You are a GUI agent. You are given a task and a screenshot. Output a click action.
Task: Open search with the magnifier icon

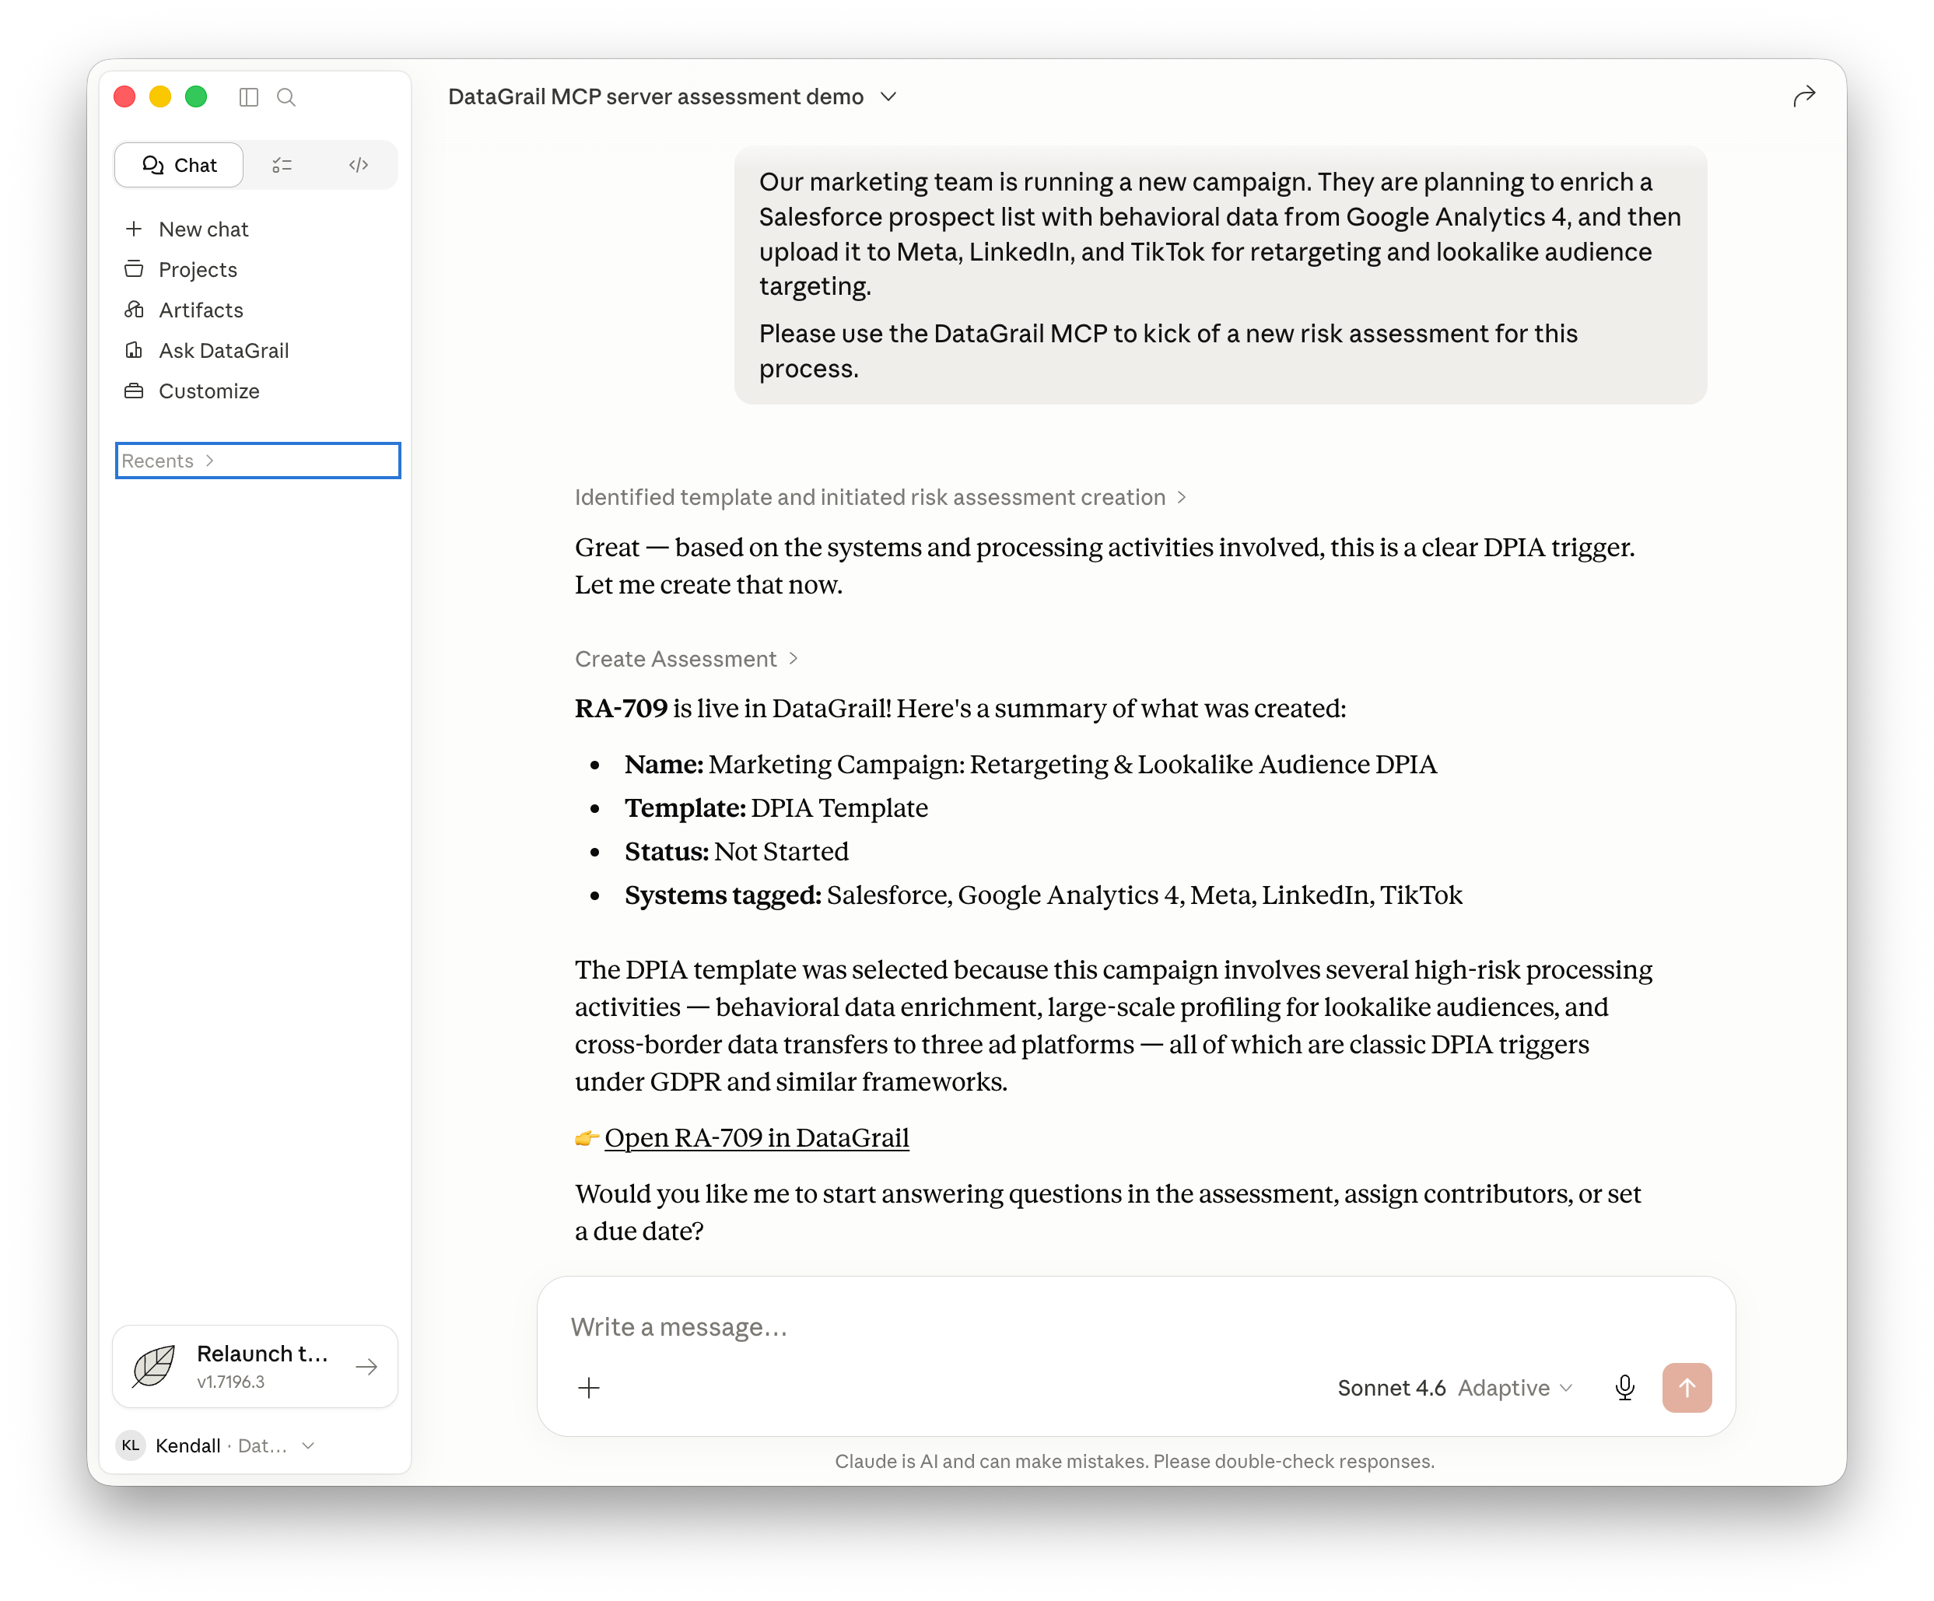(x=286, y=96)
